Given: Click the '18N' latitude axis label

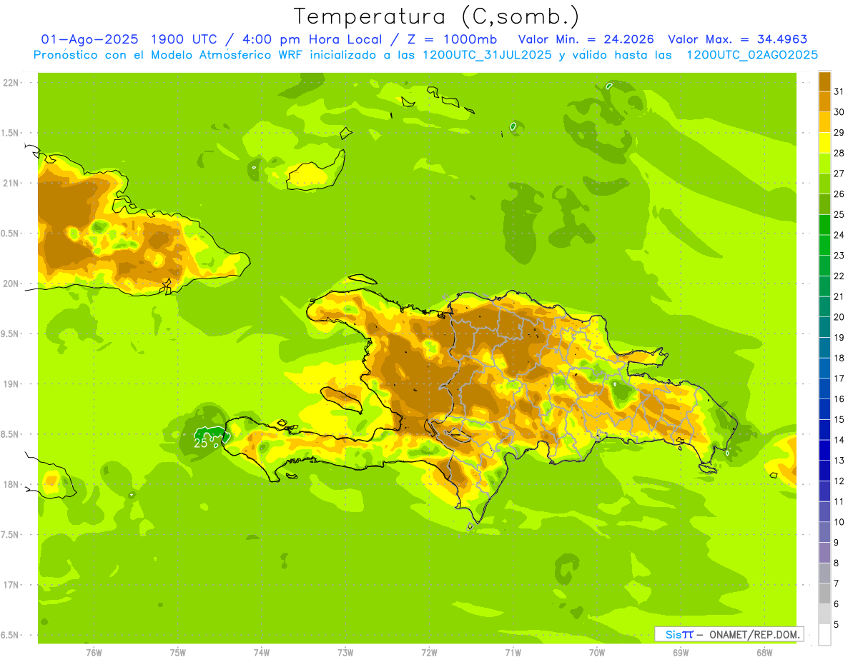Looking at the screenshot, I should point(10,485).
